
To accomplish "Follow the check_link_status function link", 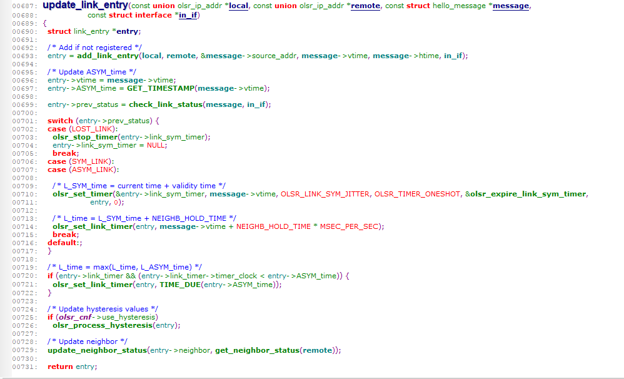I will pyautogui.click(x=166, y=104).
